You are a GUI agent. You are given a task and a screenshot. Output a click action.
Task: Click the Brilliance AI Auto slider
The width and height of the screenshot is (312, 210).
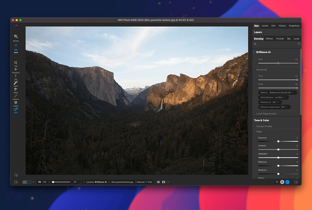(278, 63)
